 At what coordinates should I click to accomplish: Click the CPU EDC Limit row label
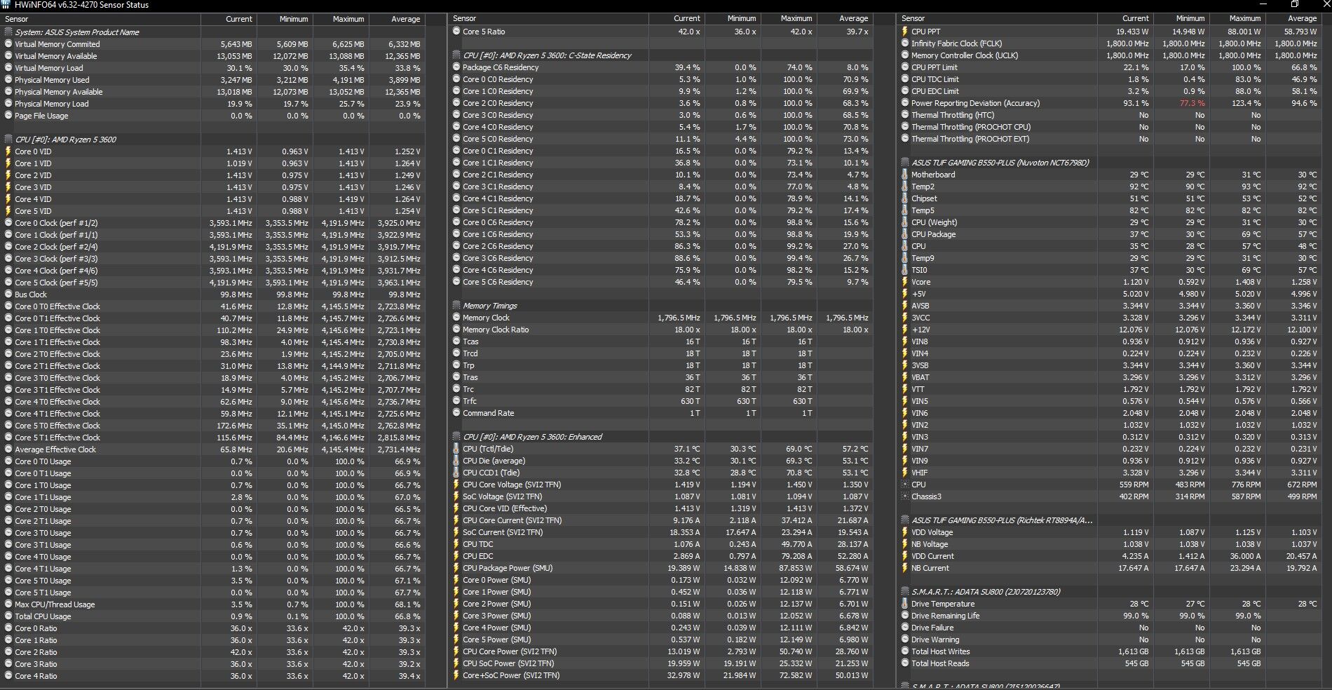tap(935, 91)
